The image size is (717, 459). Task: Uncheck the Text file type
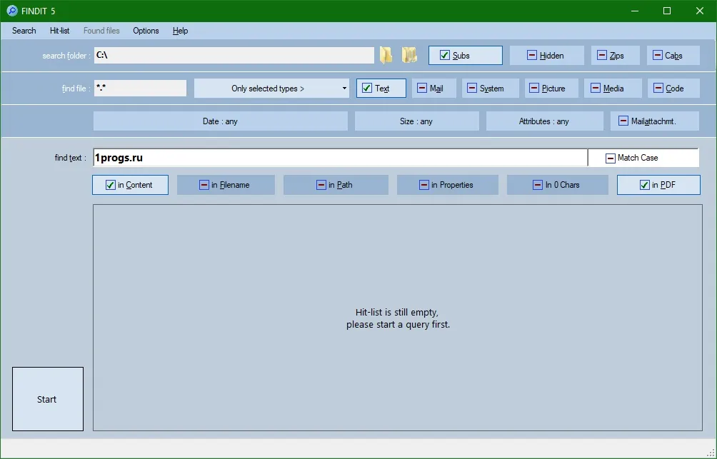[x=381, y=89]
